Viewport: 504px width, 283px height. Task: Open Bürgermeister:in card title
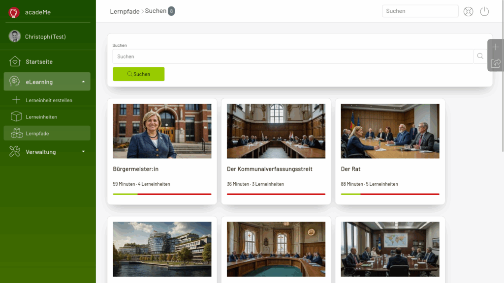136,169
